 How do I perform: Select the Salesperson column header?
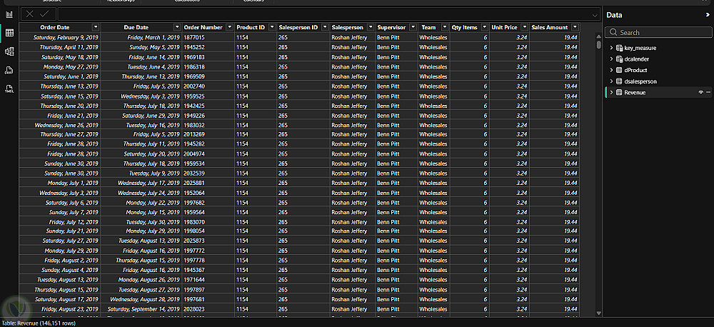[348, 27]
